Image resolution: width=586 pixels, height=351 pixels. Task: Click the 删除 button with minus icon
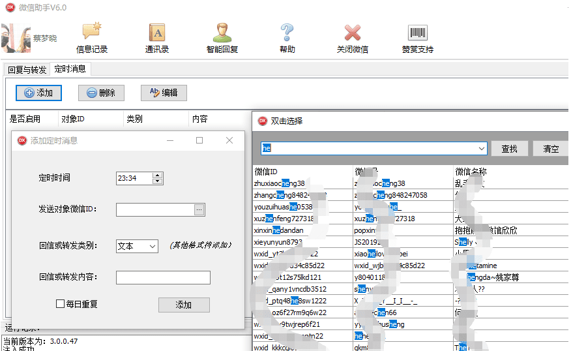point(101,93)
